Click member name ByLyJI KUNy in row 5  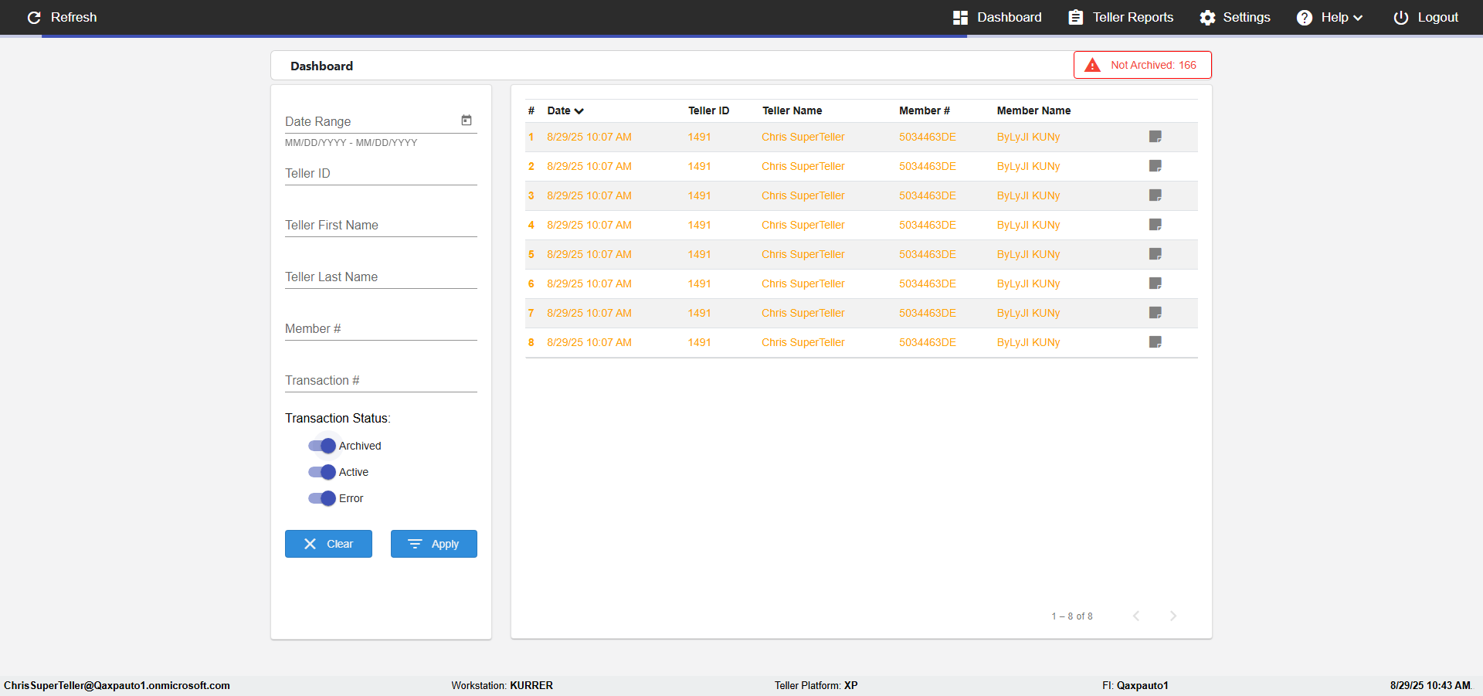[1028, 254]
